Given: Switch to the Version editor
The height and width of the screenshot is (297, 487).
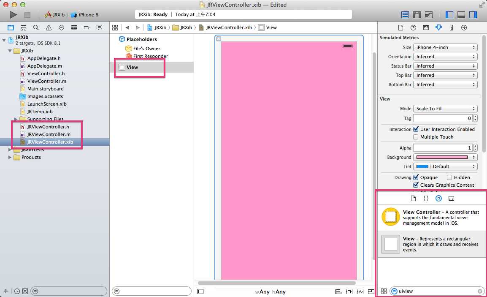Looking at the screenshot, I should click(x=429, y=15).
